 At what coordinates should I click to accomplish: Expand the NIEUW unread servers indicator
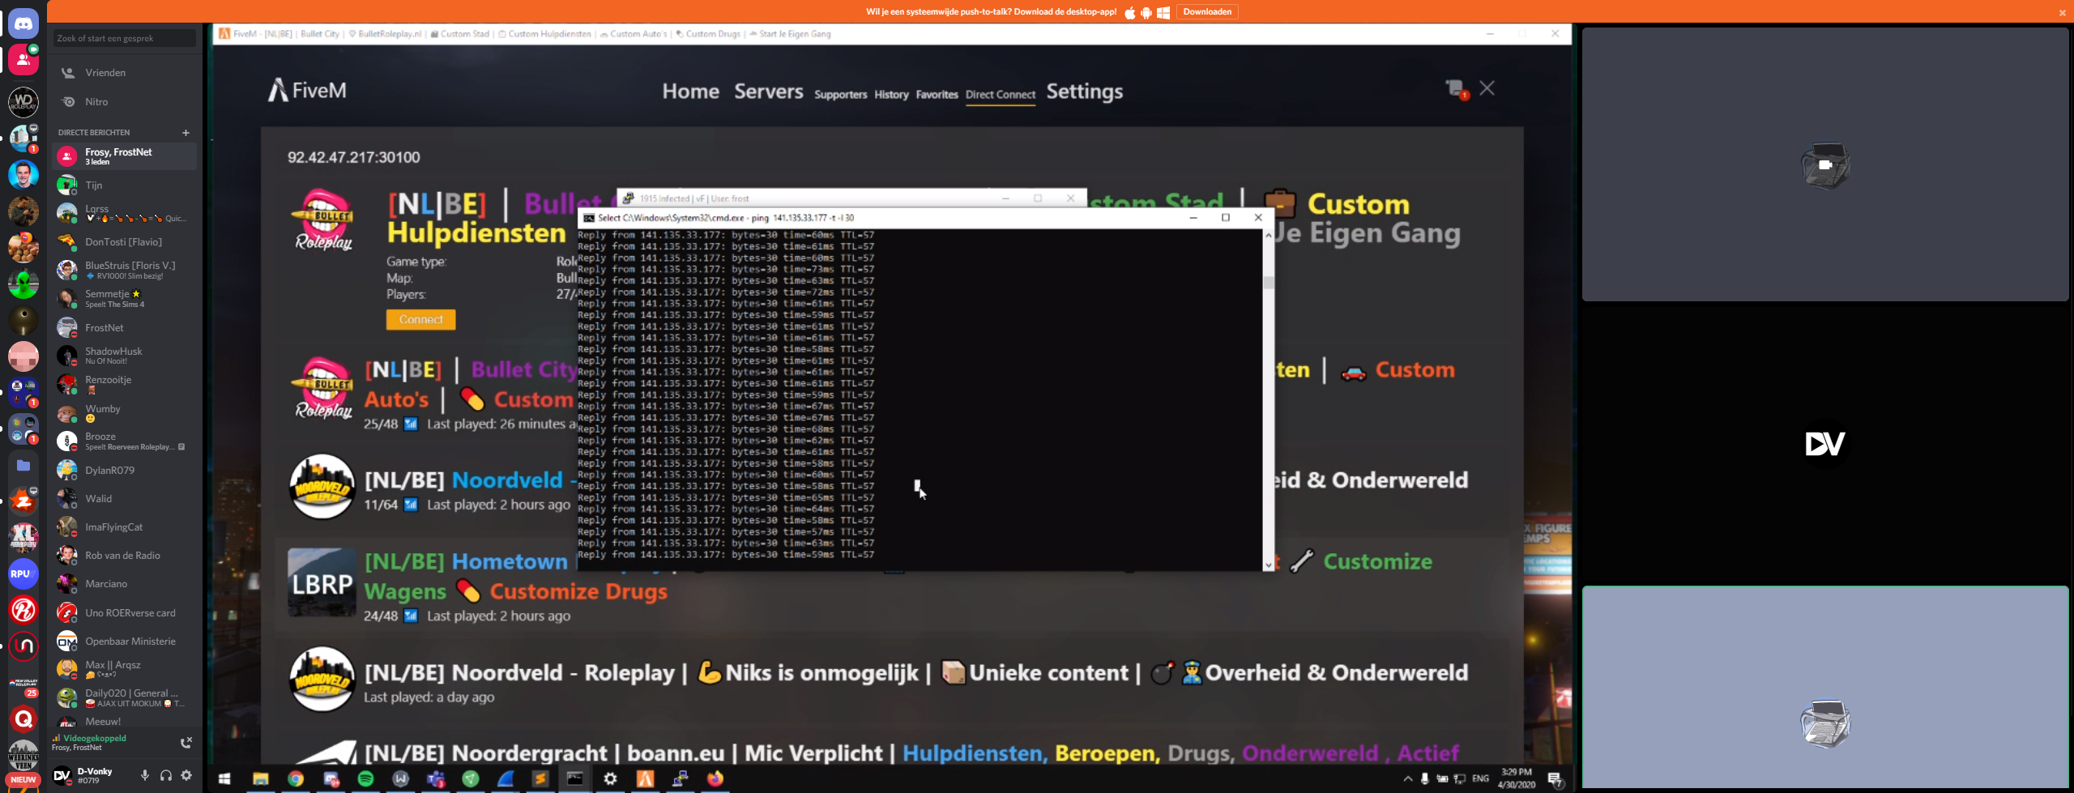point(23,780)
